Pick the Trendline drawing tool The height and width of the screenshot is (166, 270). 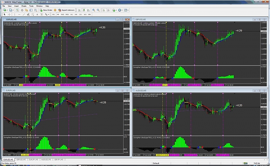click(24, 14)
